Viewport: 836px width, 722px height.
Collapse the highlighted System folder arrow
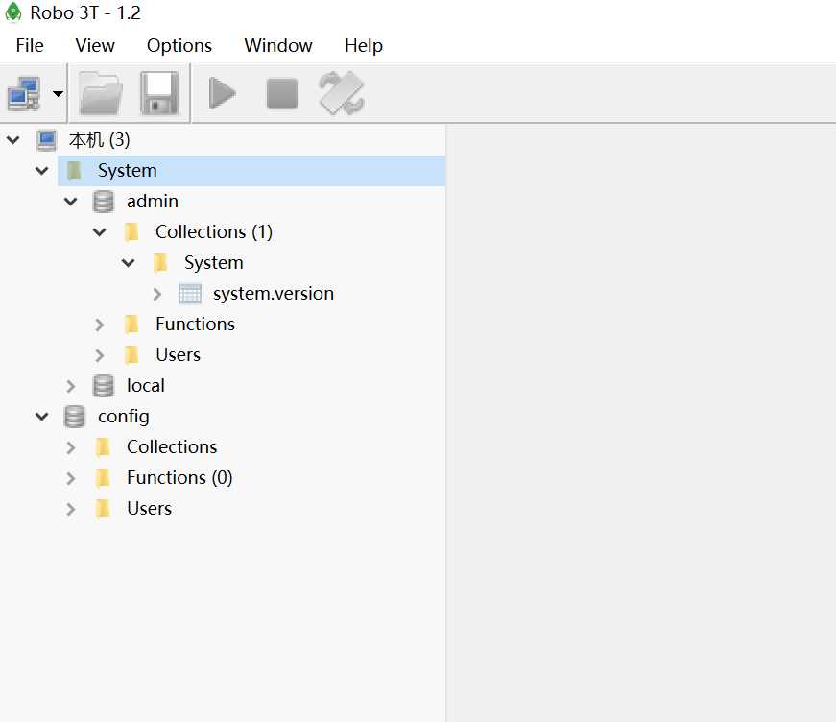tap(41, 171)
